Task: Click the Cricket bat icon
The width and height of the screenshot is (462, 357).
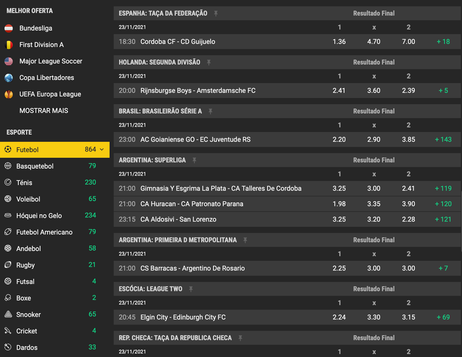Action: (8, 331)
